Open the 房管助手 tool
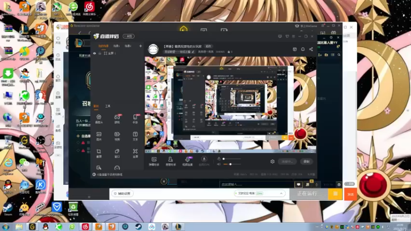Screen dimensions: 411x231 point(171,161)
